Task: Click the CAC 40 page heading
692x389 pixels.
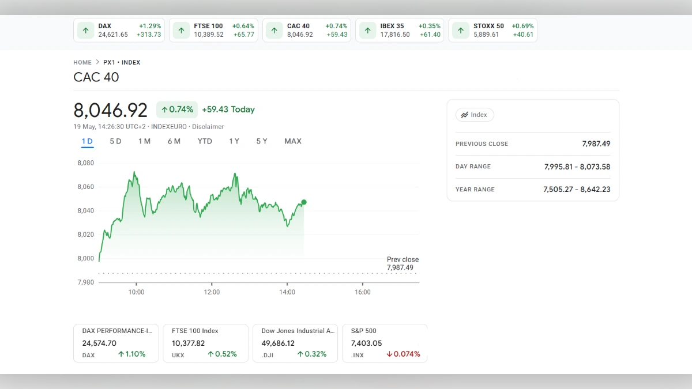Action: (96, 77)
